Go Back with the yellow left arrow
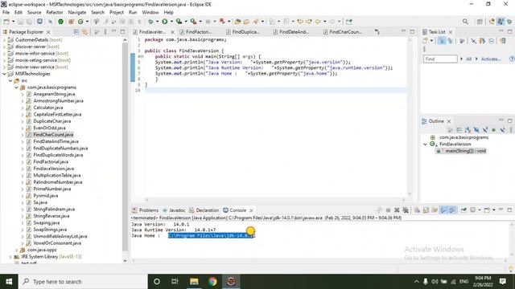Image resolution: width=515 pixels, height=289 pixels. coord(318,22)
